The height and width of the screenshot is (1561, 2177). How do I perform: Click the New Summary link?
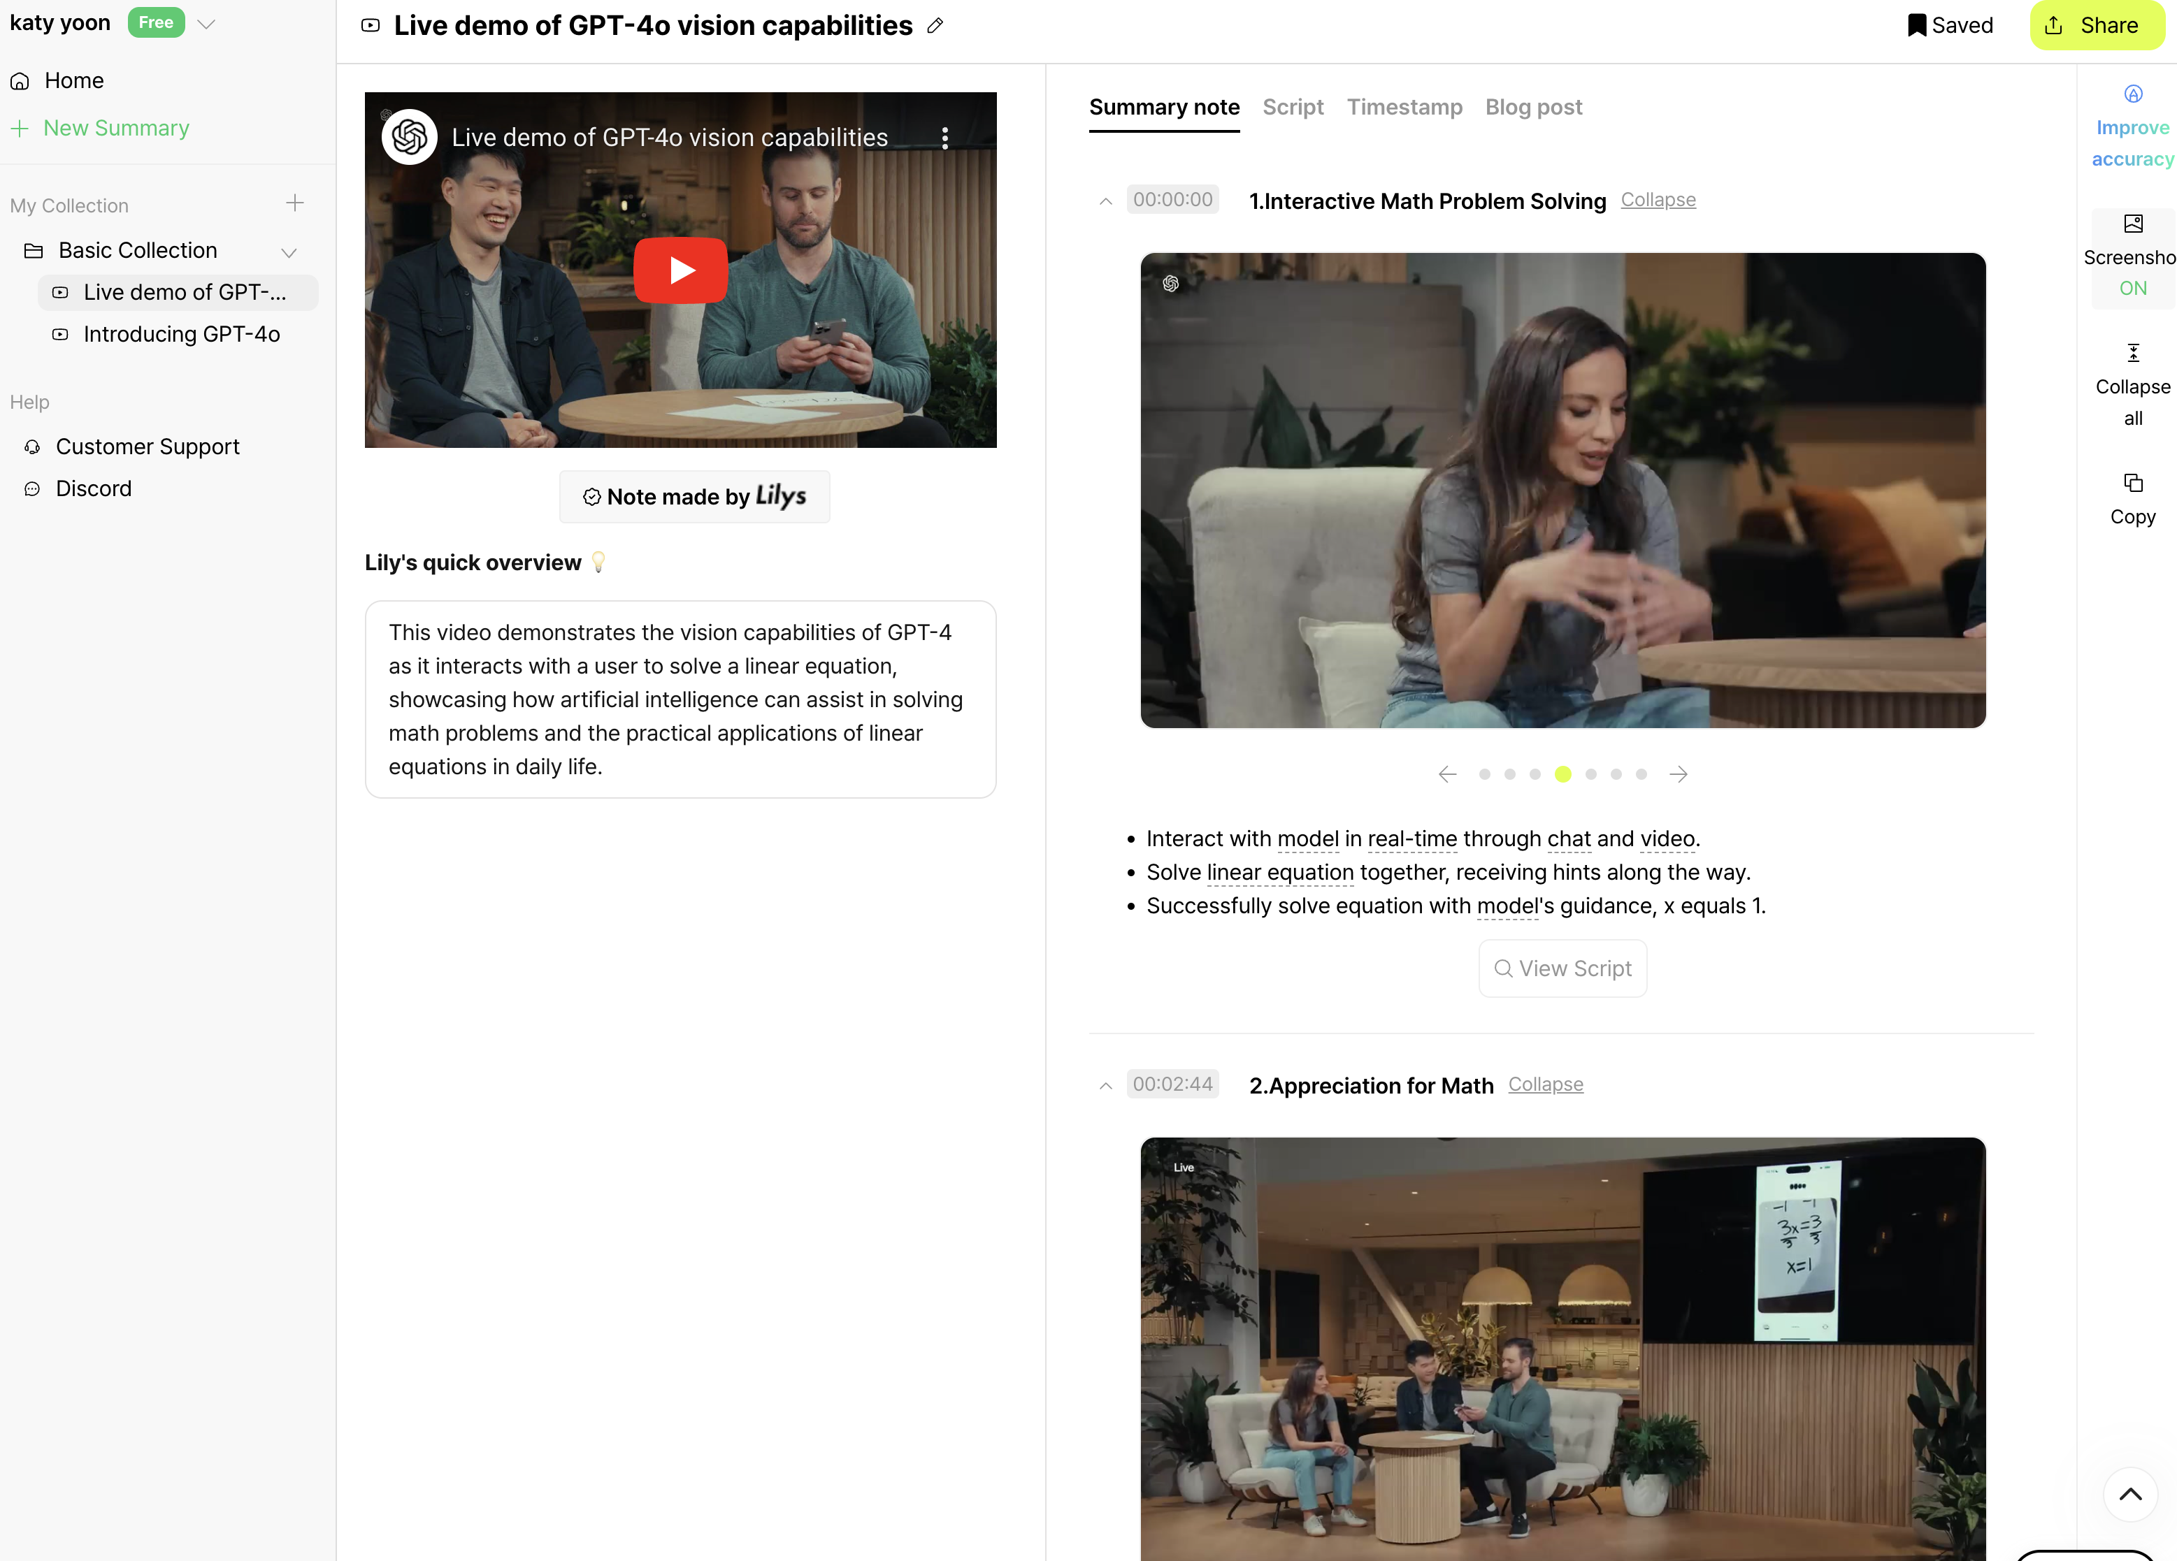[x=116, y=129]
